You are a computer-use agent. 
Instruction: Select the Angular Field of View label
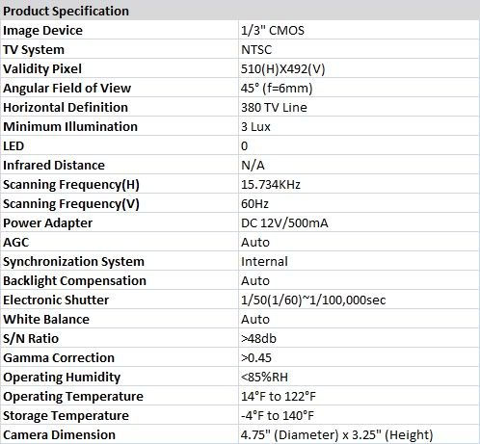tap(67, 89)
